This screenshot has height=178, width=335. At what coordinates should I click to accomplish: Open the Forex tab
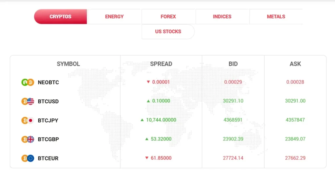(x=168, y=17)
